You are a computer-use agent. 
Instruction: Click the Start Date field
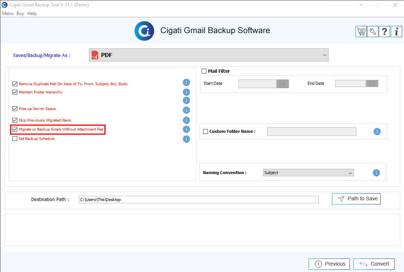click(258, 84)
